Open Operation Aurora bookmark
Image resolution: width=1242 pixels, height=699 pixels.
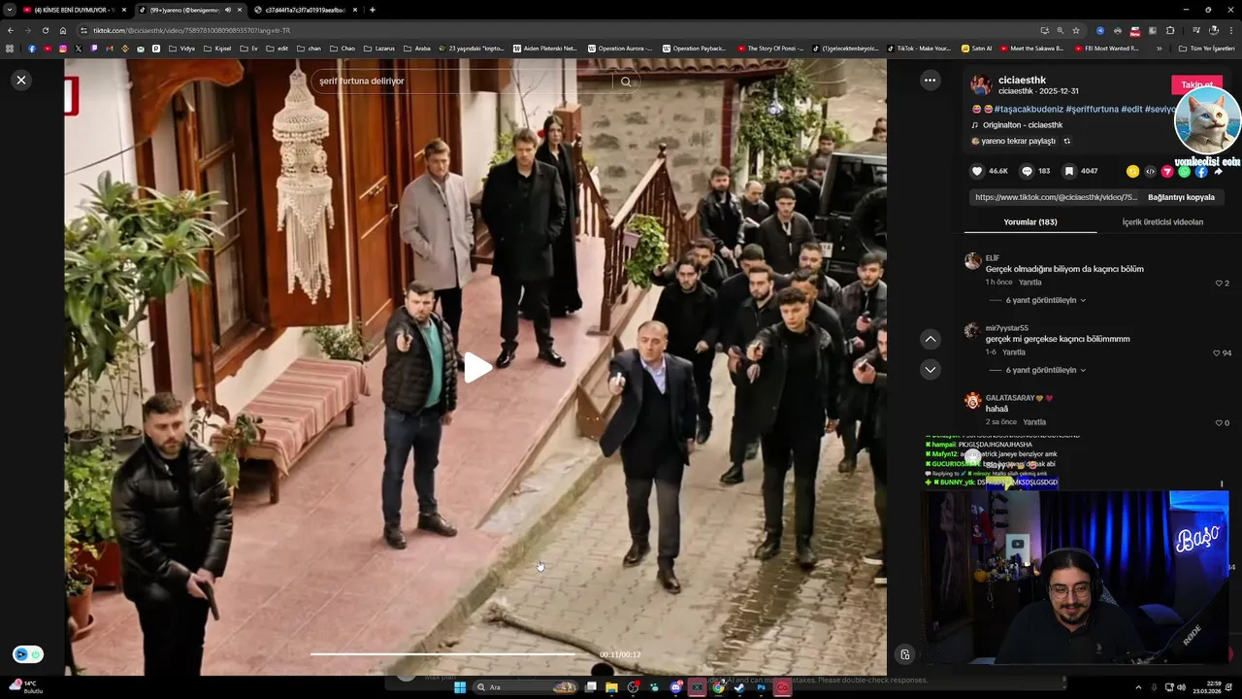click(621, 49)
